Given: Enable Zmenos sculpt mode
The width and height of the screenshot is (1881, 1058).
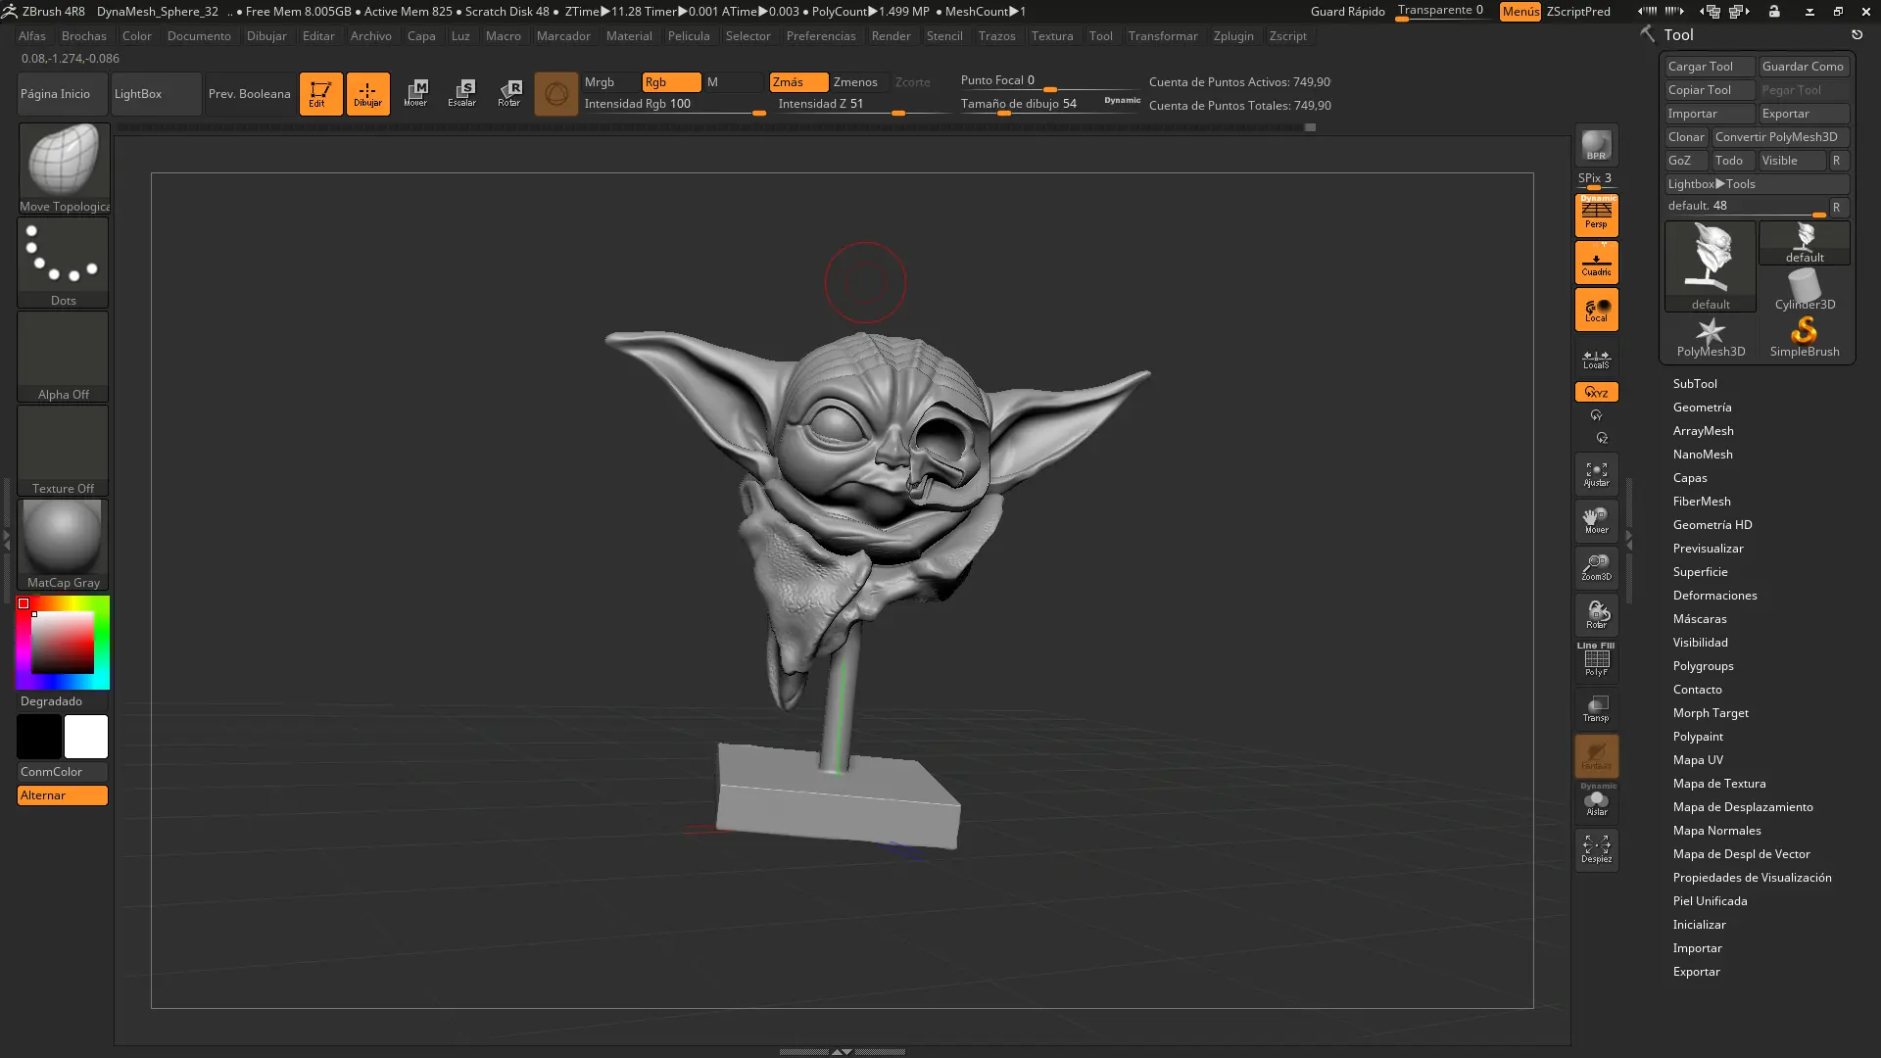Looking at the screenshot, I should click(x=859, y=82).
